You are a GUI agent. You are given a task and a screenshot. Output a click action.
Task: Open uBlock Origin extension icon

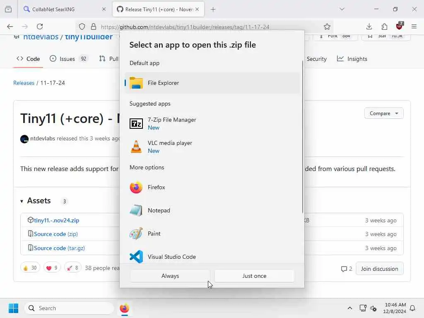click(x=400, y=26)
